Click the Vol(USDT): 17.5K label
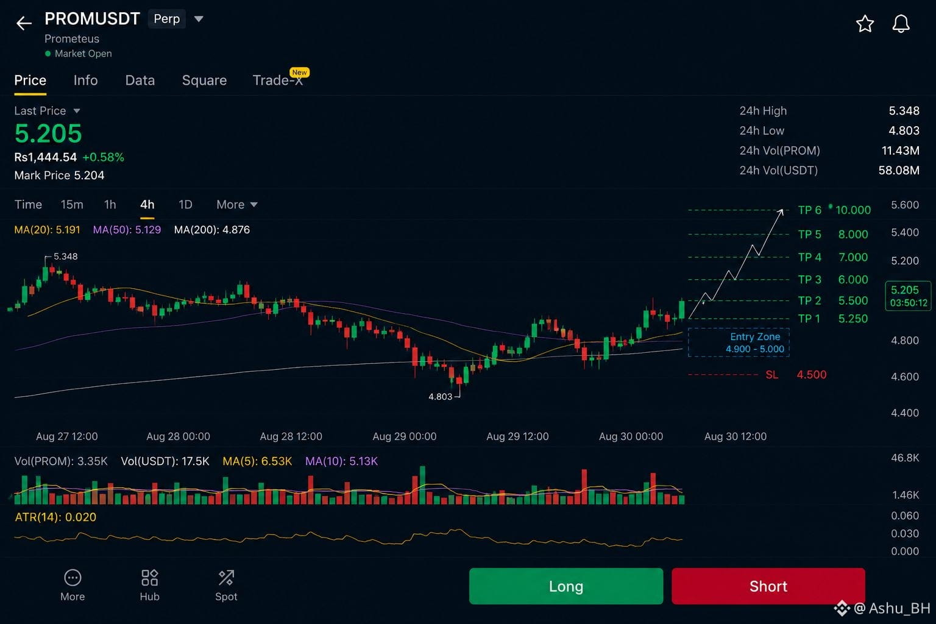 click(x=165, y=461)
